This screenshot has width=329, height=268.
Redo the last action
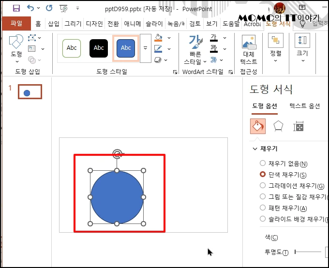click(49, 8)
